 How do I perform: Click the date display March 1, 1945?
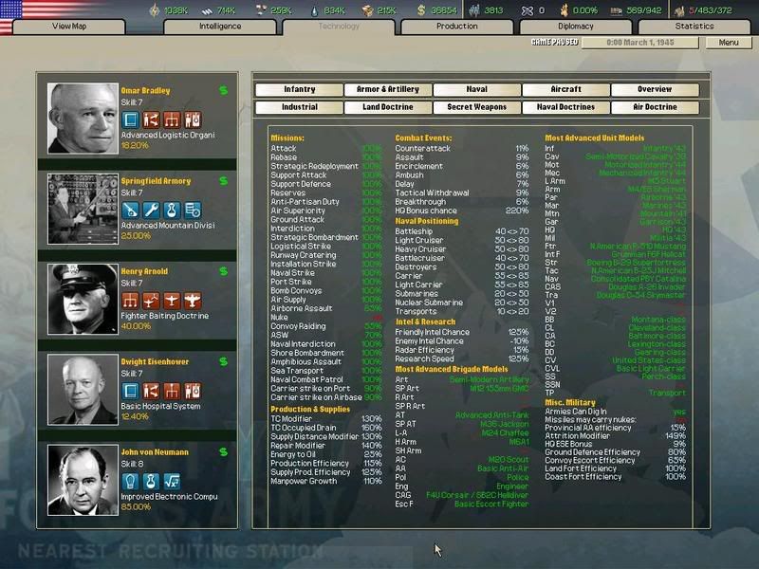pos(639,43)
